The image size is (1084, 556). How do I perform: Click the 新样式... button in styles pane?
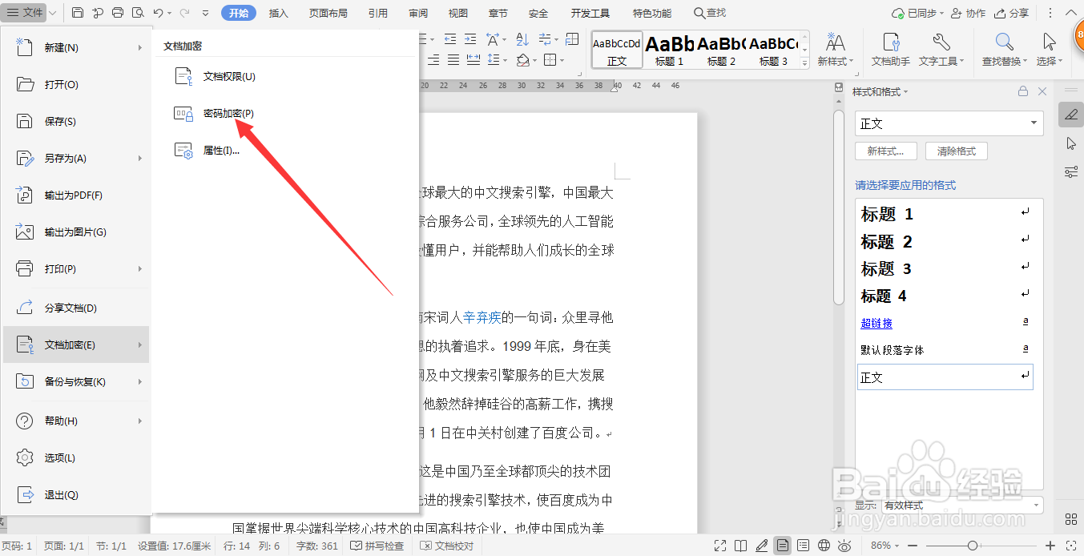887,151
